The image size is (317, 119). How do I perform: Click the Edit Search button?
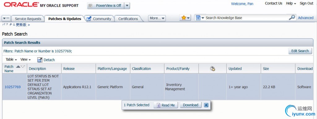(x=300, y=51)
